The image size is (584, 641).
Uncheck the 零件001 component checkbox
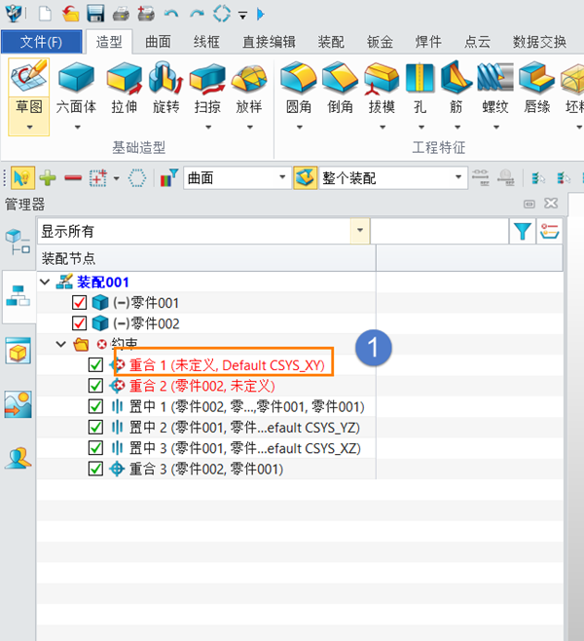[x=79, y=303]
